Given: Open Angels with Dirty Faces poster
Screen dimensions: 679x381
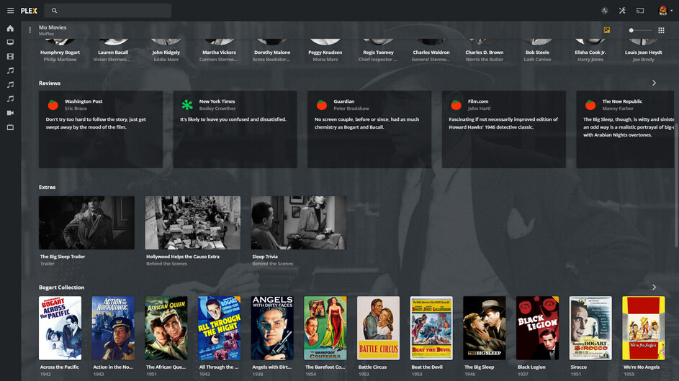Looking at the screenshot, I should (272, 328).
